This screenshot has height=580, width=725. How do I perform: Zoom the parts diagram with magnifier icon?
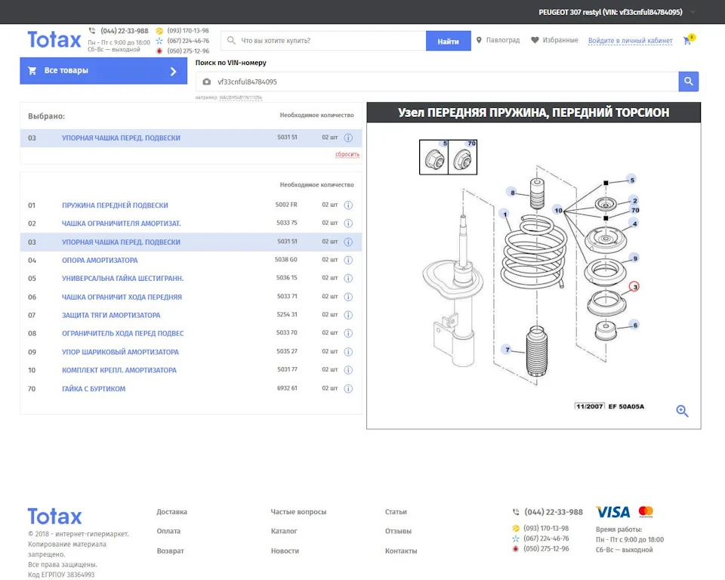click(682, 411)
